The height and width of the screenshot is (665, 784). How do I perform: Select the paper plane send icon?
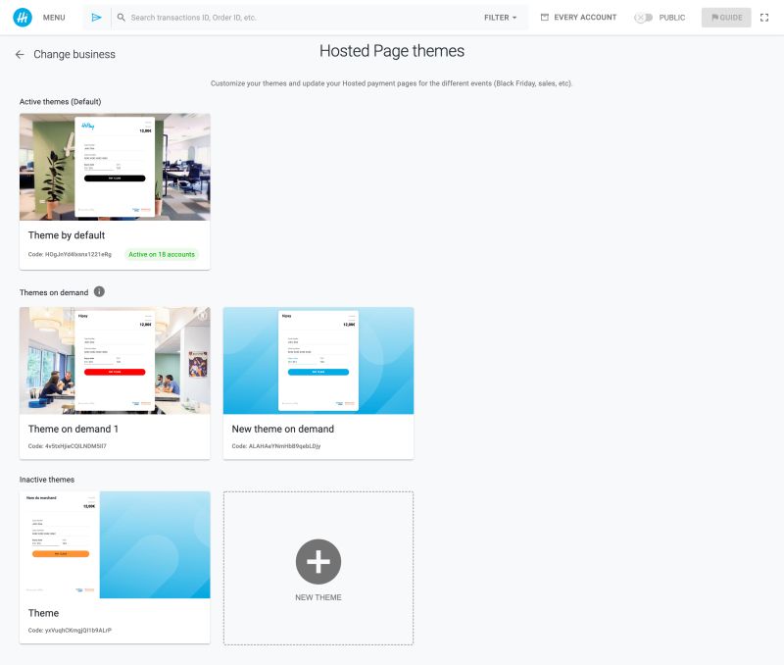(x=96, y=17)
